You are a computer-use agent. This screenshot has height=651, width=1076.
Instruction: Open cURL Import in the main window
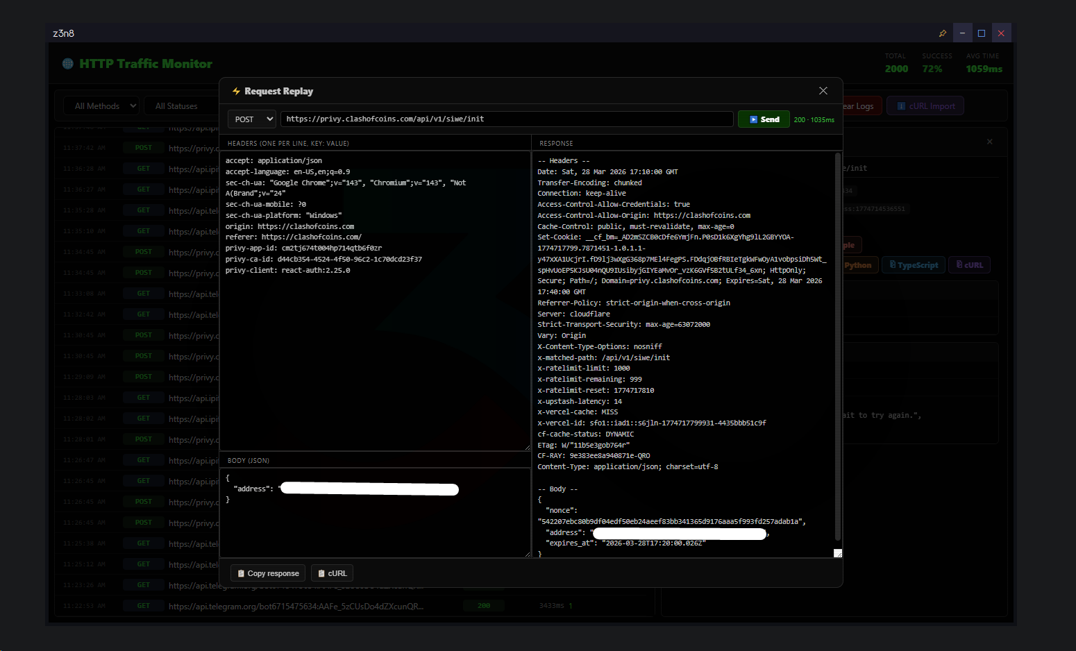925,106
